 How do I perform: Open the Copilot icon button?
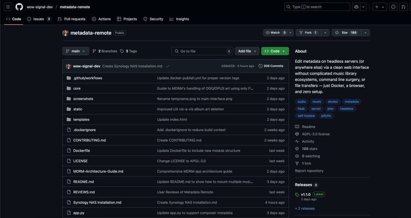[x=356, y=7]
